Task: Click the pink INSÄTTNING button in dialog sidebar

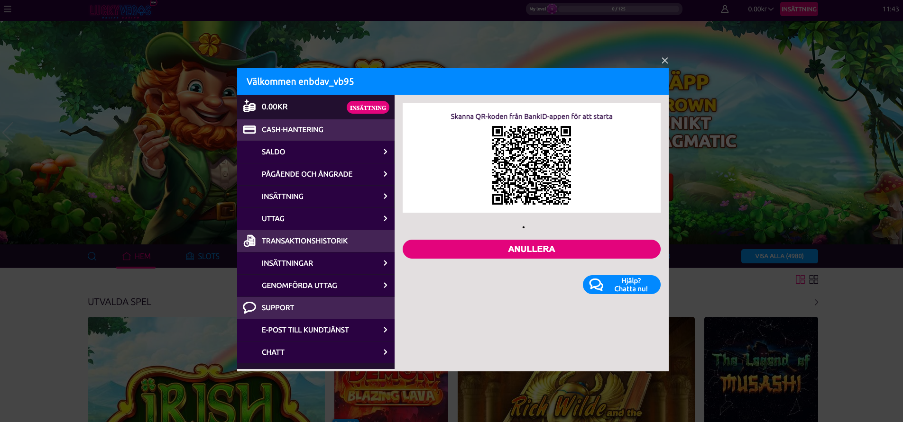Action: [x=368, y=108]
